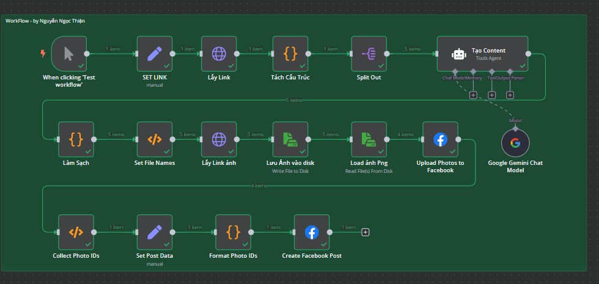Image resolution: width=599 pixels, height=284 pixels.
Task: Click the Chat Model diamond connector
Action: (455, 72)
